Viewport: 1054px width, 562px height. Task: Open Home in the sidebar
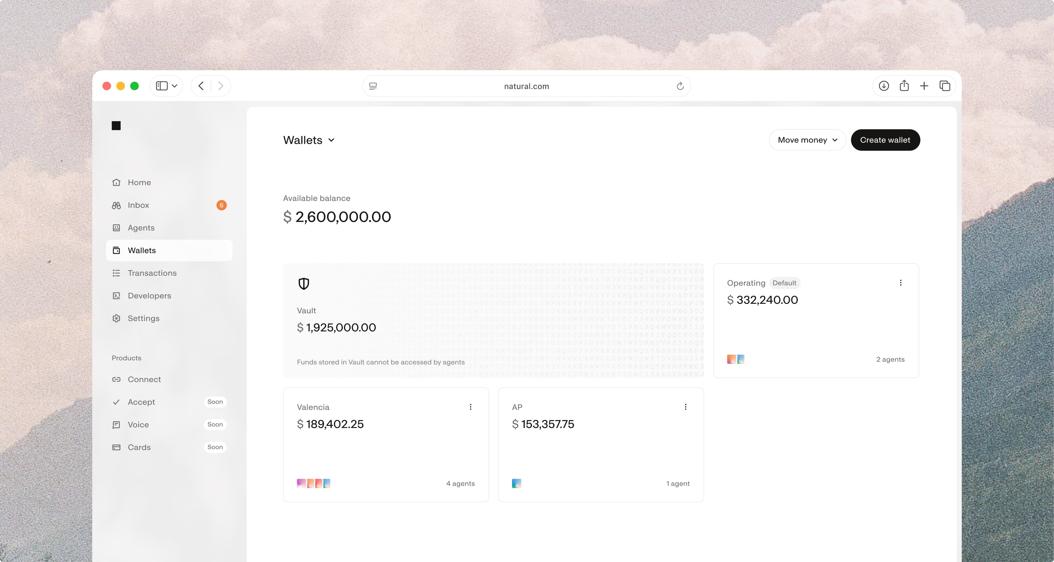click(x=169, y=182)
